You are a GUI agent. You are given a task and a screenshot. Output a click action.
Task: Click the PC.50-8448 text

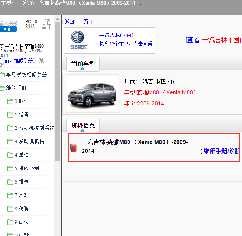[32, 24]
